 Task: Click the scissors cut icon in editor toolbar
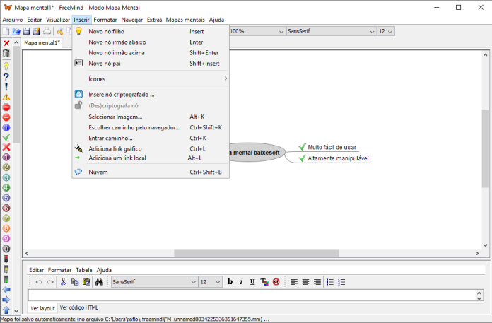coord(63,282)
